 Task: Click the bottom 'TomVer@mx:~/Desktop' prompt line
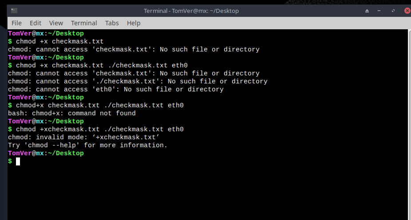[46, 153]
